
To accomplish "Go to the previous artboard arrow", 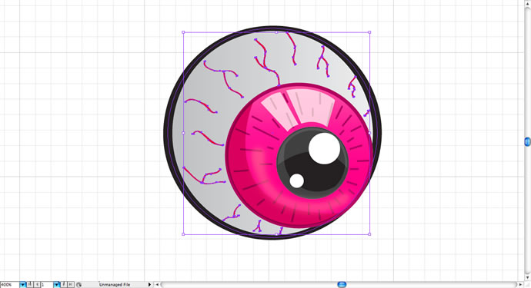I will [37, 285].
